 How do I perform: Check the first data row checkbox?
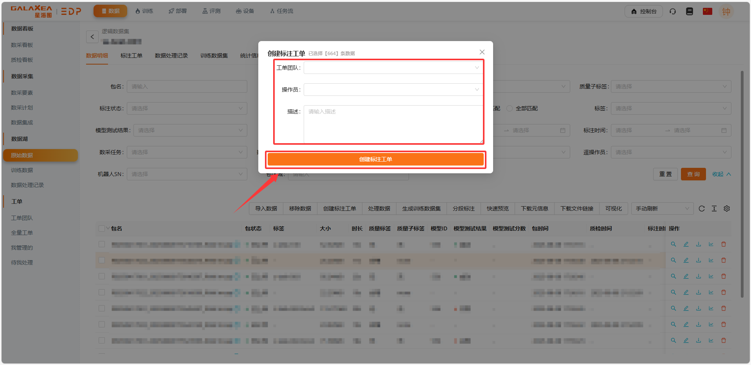[x=102, y=244]
